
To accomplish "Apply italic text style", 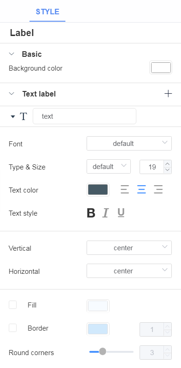I will coord(105,213).
